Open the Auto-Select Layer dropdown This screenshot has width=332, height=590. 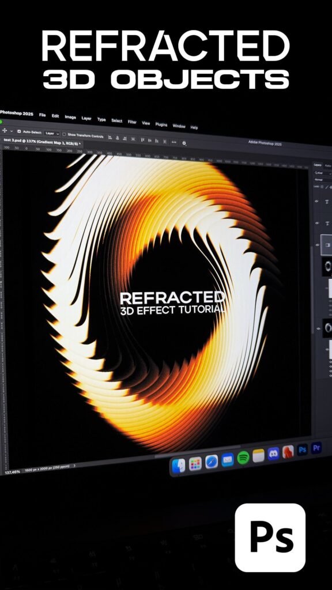pos(52,133)
